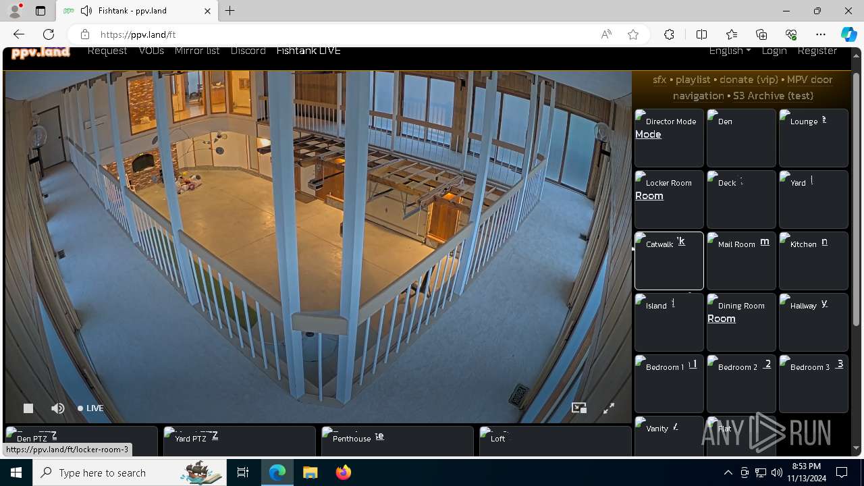
Task: Open Edge Settings and more menu
Action: (x=821, y=34)
